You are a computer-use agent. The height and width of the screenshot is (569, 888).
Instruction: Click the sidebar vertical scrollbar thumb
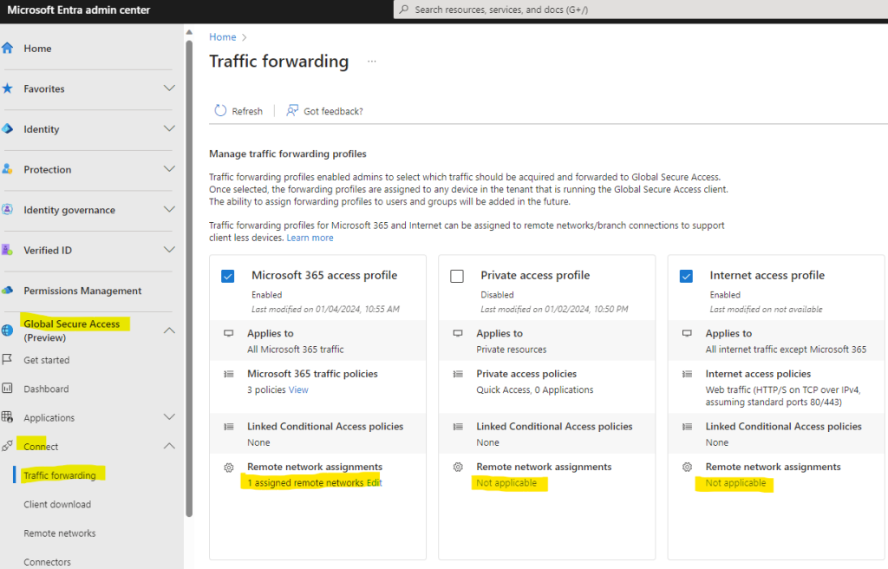coord(189,278)
